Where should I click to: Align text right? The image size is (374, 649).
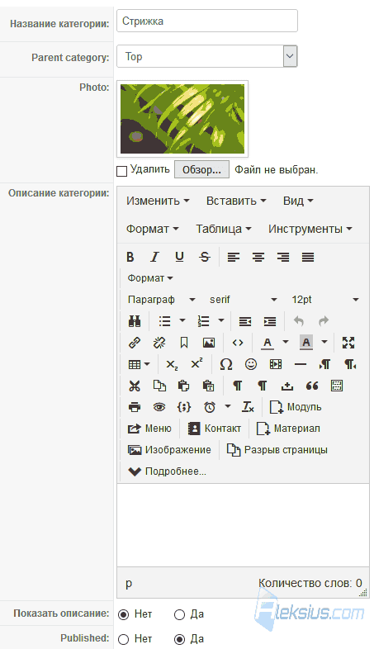pyautogui.click(x=283, y=257)
